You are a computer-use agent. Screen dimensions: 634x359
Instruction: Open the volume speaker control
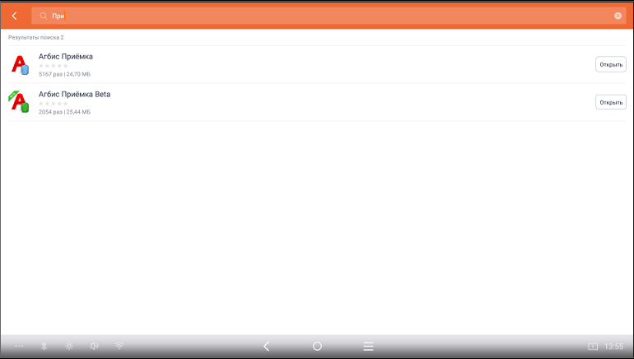[94, 346]
